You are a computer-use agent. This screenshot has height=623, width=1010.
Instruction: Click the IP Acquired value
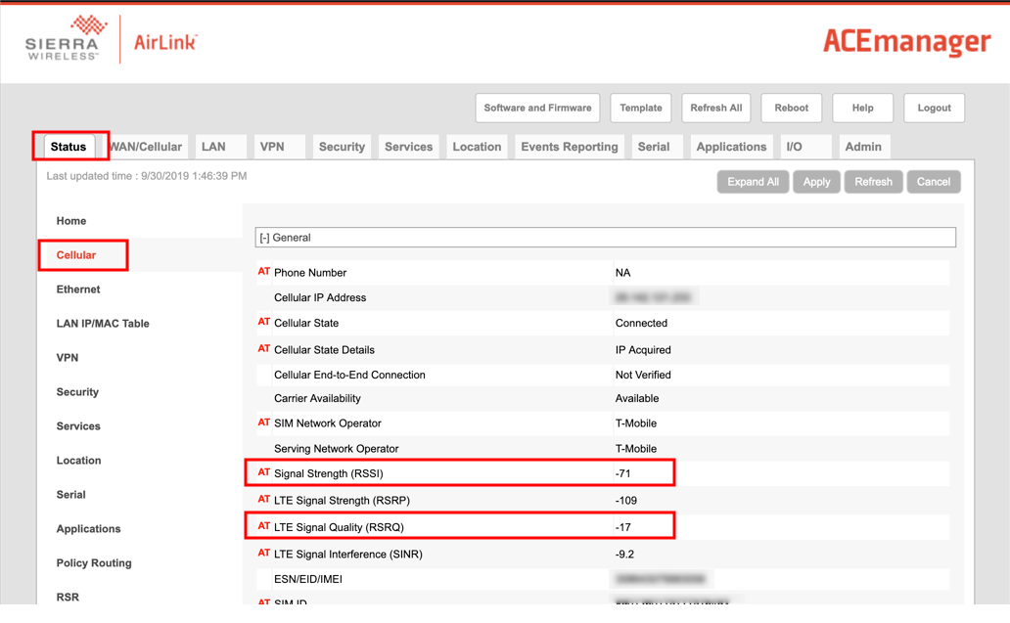coord(644,350)
